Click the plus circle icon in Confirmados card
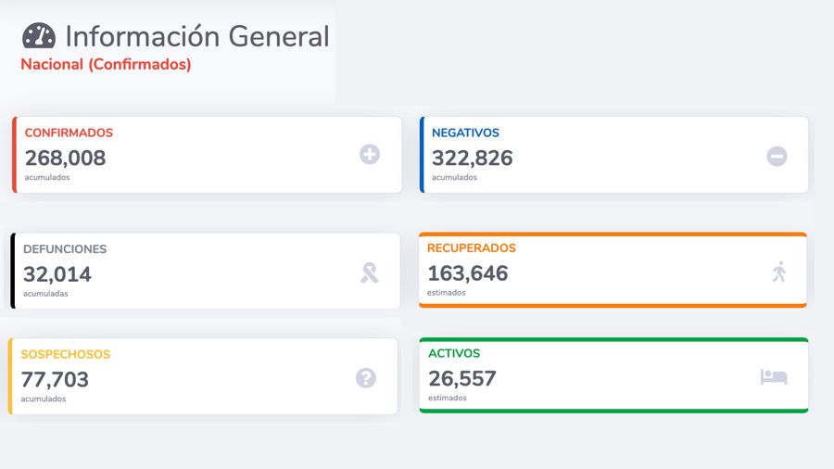834x469 pixels. 370,155
